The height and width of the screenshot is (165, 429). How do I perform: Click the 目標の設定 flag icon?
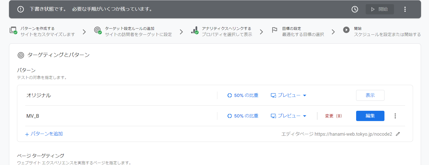(274, 30)
